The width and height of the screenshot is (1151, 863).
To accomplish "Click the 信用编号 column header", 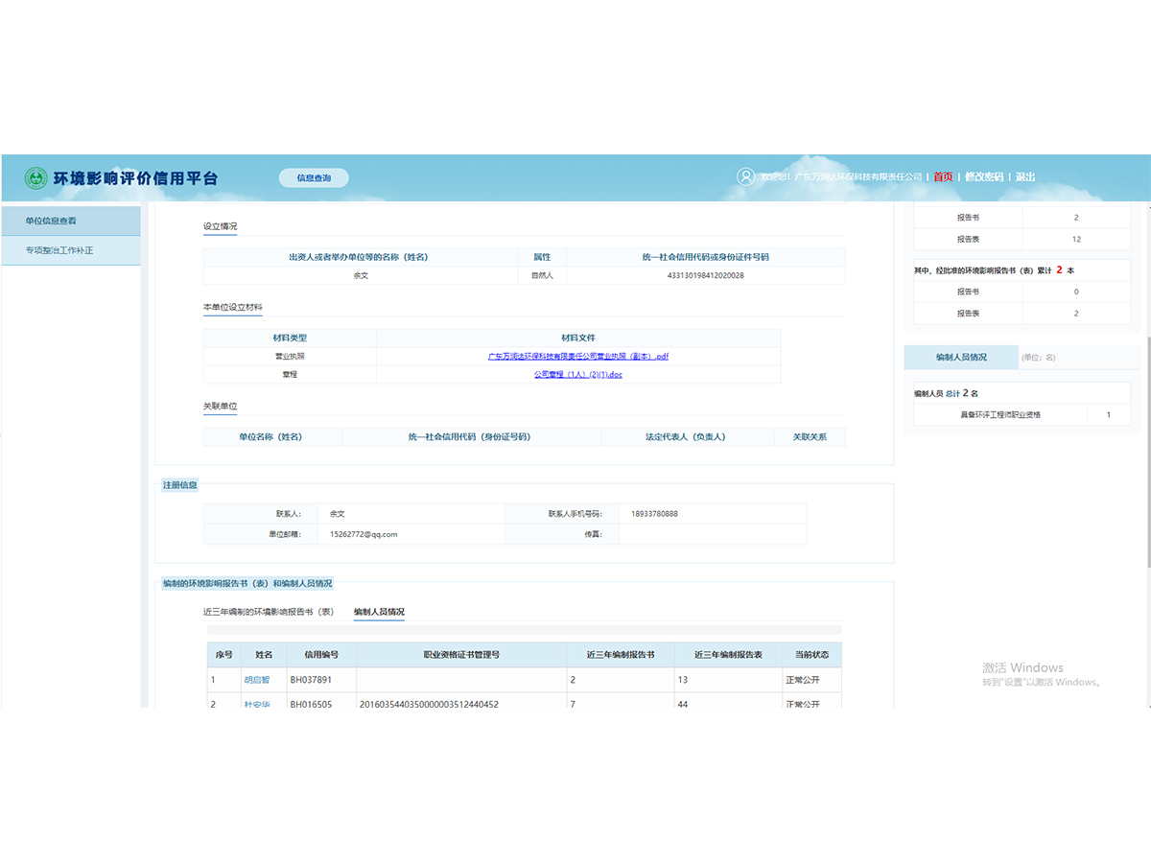I will pyautogui.click(x=321, y=655).
